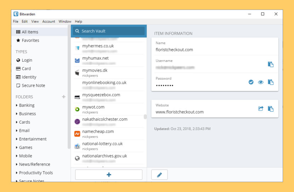Viewport: 294px width, 192px height.
Task: Expand the Mobile folder arrow
Action: 17,156
